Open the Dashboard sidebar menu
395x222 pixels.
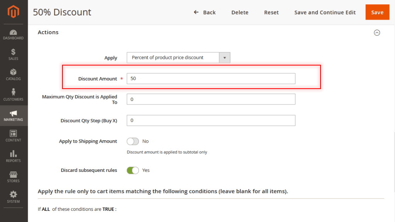(14, 34)
